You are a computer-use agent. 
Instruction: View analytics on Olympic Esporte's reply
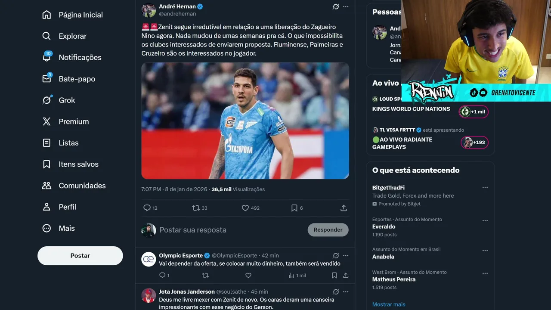point(291,276)
